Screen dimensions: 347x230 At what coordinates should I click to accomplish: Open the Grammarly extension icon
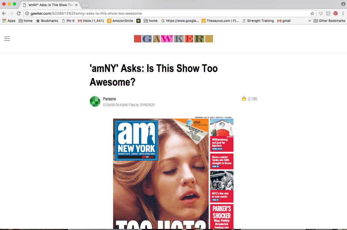click(x=328, y=13)
